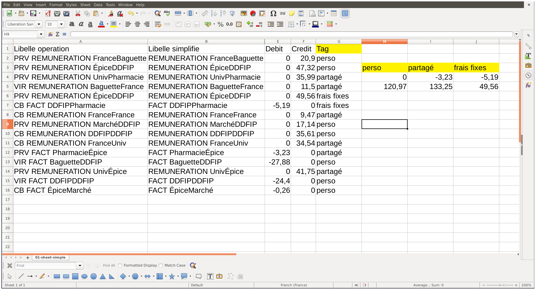This screenshot has width=537, height=291.
Task: Select the smiley face symbol shape
Action: [x=135, y=276]
